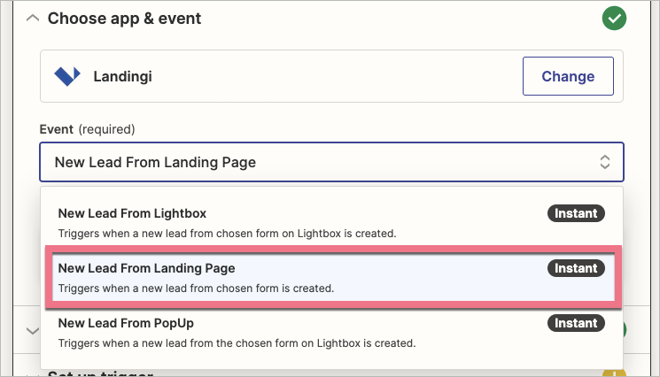This screenshot has height=377, width=660.
Task: Collapse the Choose app & event section
Action: click(32, 18)
